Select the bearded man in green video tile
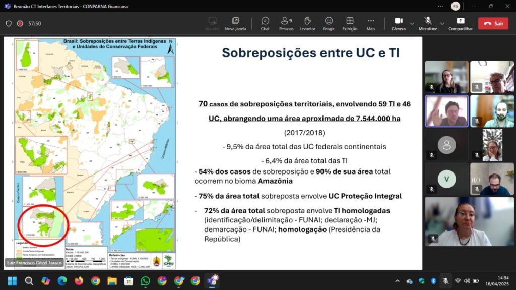This screenshot has height=290, width=516. [492, 111]
